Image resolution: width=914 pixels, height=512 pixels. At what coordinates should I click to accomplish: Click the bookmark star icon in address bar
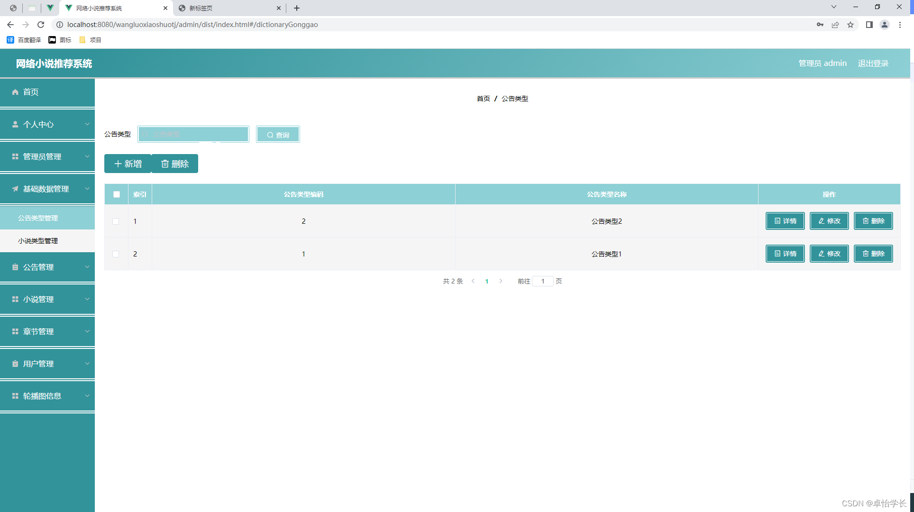point(850,25)
